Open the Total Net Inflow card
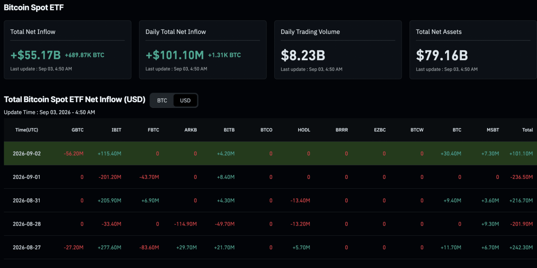Viewport: 537px width, 268px height. 68,50
